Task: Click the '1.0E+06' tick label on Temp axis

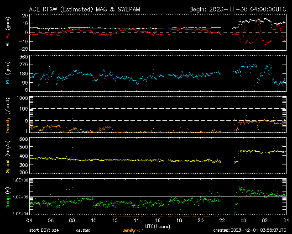Action: coord(21,180)
